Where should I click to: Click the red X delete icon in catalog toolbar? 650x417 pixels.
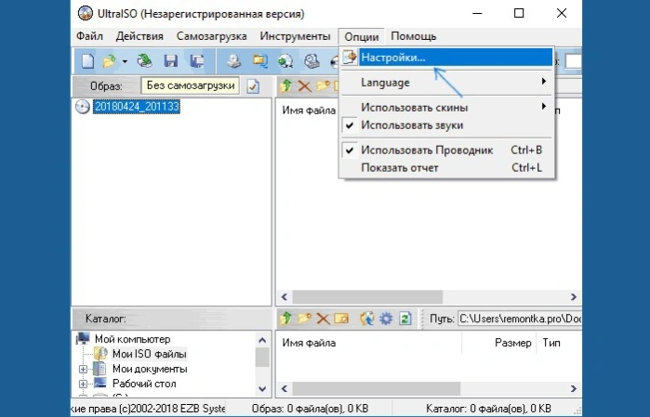[x=323, y=319]
